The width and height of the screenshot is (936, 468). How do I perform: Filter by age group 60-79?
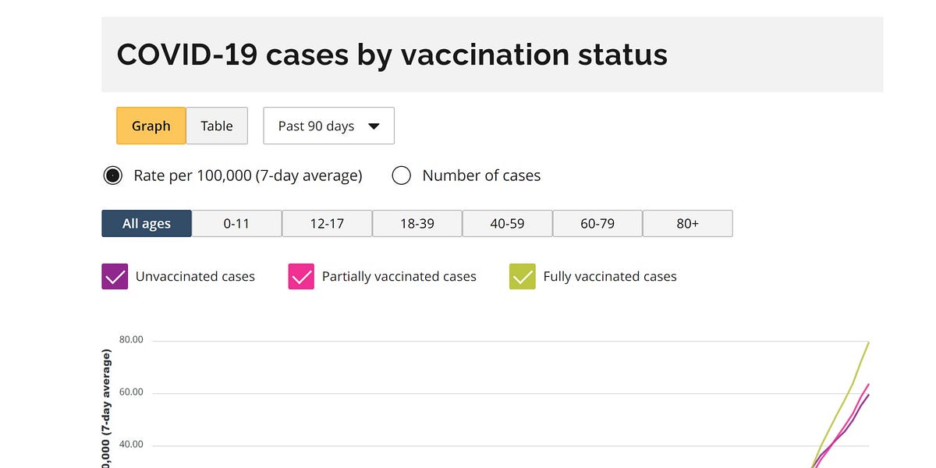tap(597, 223)
